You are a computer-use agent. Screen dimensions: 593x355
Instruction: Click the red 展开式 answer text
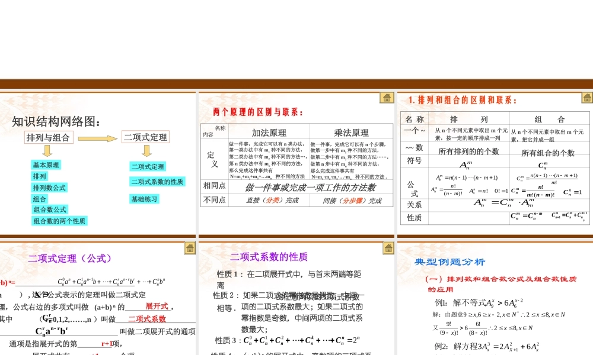click(x=157, y=306)
